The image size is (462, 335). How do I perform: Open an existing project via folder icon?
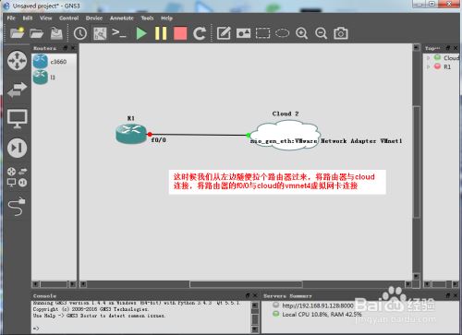[x=36, y=33]
